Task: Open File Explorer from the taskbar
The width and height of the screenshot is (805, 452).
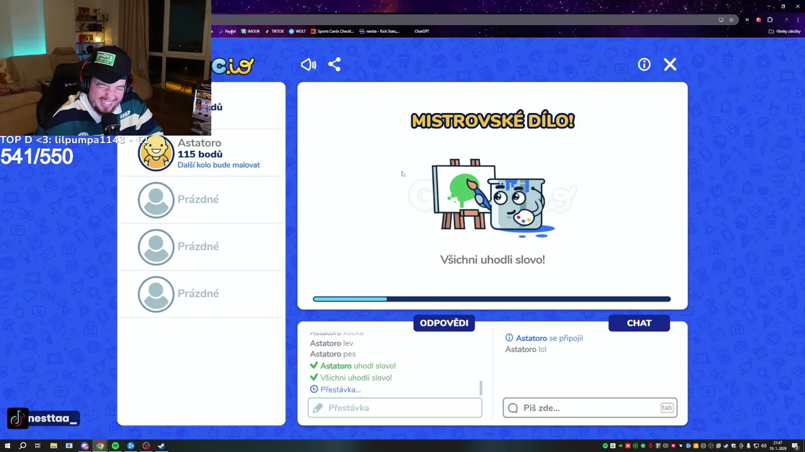Action: [53, 446]
